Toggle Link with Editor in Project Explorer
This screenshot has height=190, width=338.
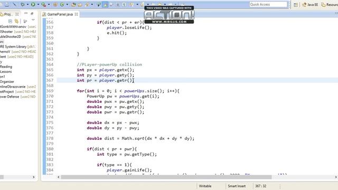16,21
